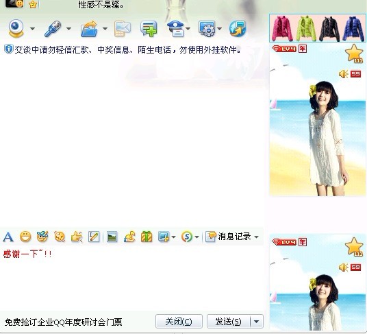Toggle the handwriting input pad icon
This screenshot has width=367, height=334.
[x=94, y=237]
